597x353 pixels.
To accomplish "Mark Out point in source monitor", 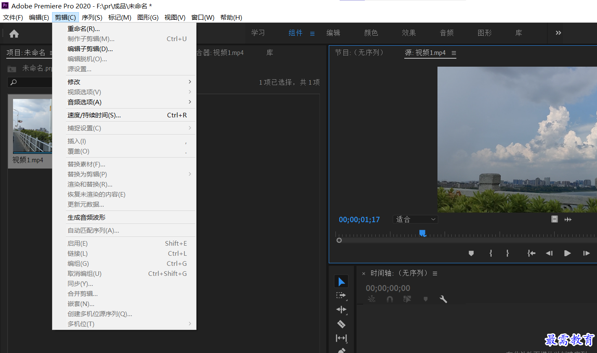I will [x=508, y=253].
